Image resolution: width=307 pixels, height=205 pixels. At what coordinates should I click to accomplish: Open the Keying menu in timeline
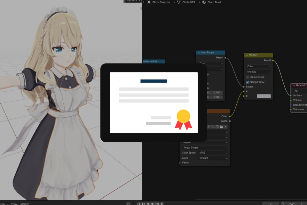tap(4, 204)
